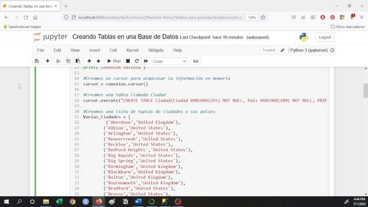Open a new browser tab
Screen dimensions: 368x207
[x=66, y=6]
